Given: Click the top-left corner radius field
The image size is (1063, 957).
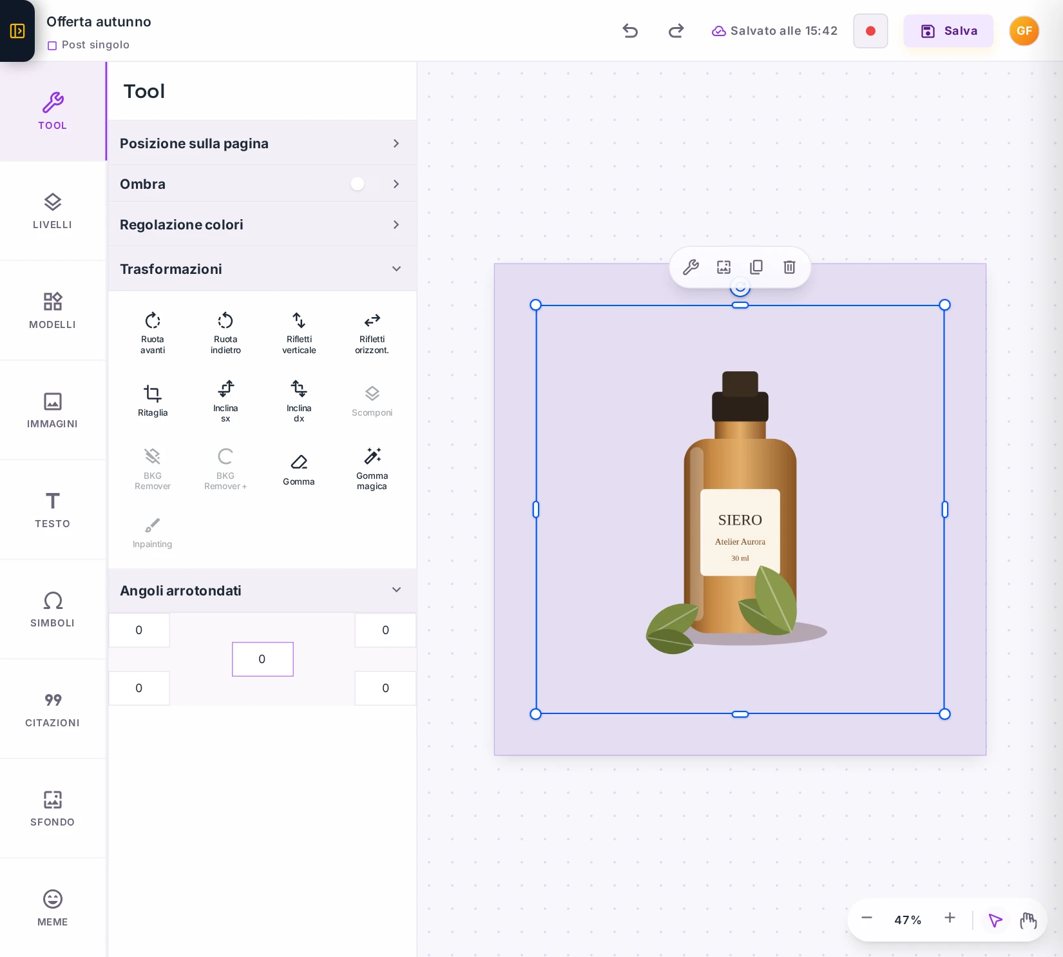Looking at the screenshot, I should click(139, 630).
